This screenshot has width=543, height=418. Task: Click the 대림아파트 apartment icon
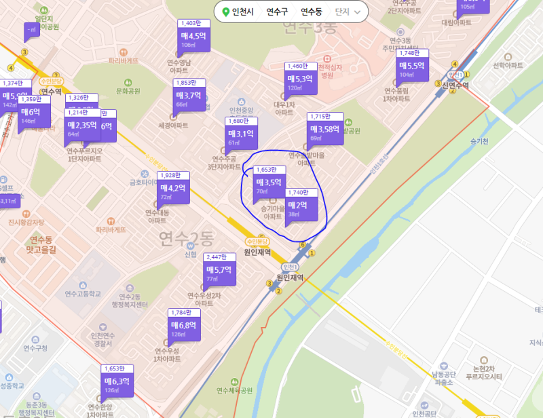click(x=456, y=14)
